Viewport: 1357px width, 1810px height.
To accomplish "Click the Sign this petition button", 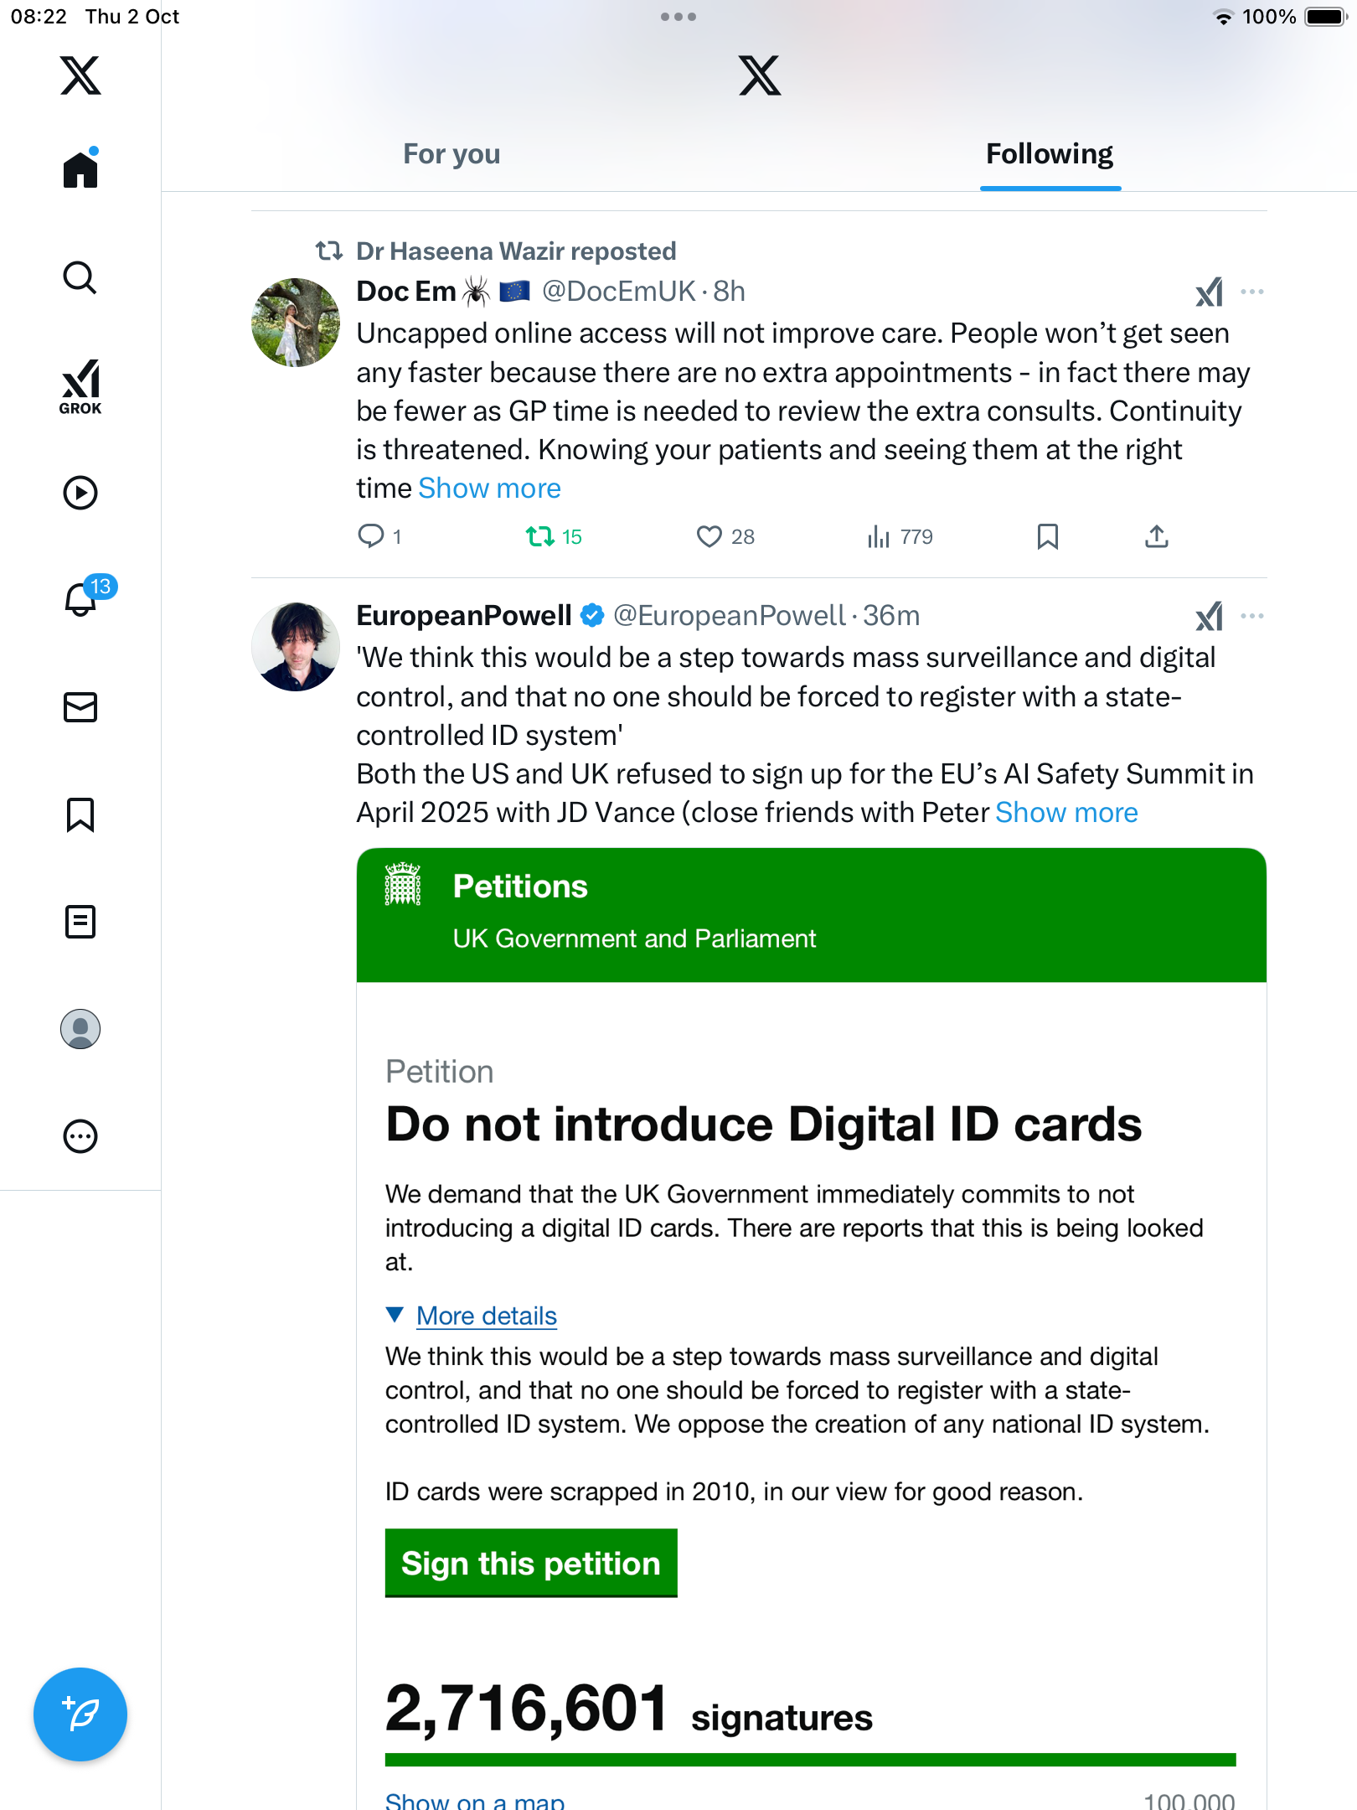I will tap(531, 1564).
